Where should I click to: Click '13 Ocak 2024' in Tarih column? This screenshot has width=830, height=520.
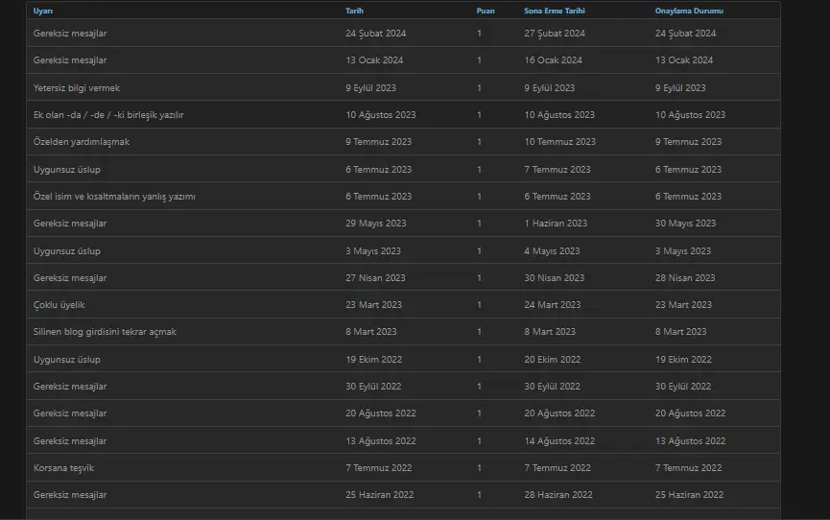(x=374, y=60)
